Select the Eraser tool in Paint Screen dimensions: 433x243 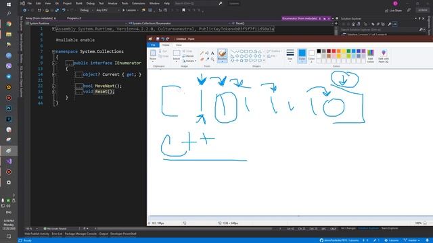(202, 59)
